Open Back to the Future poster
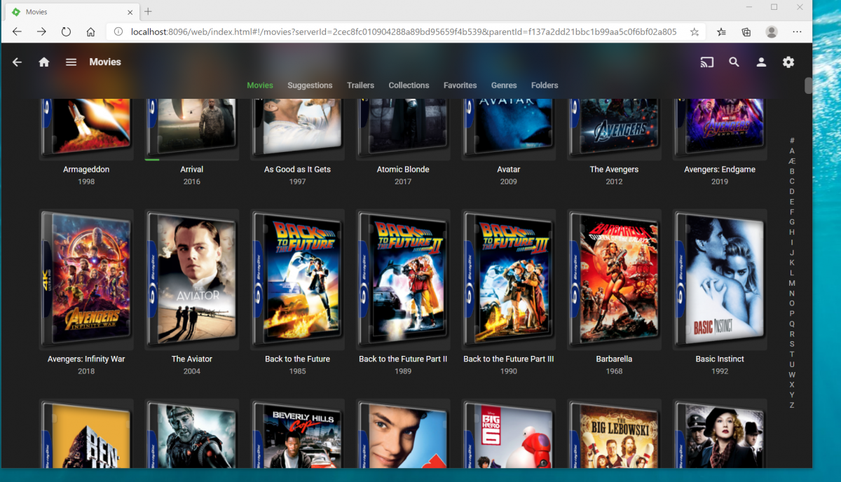 tap(297, 280)
